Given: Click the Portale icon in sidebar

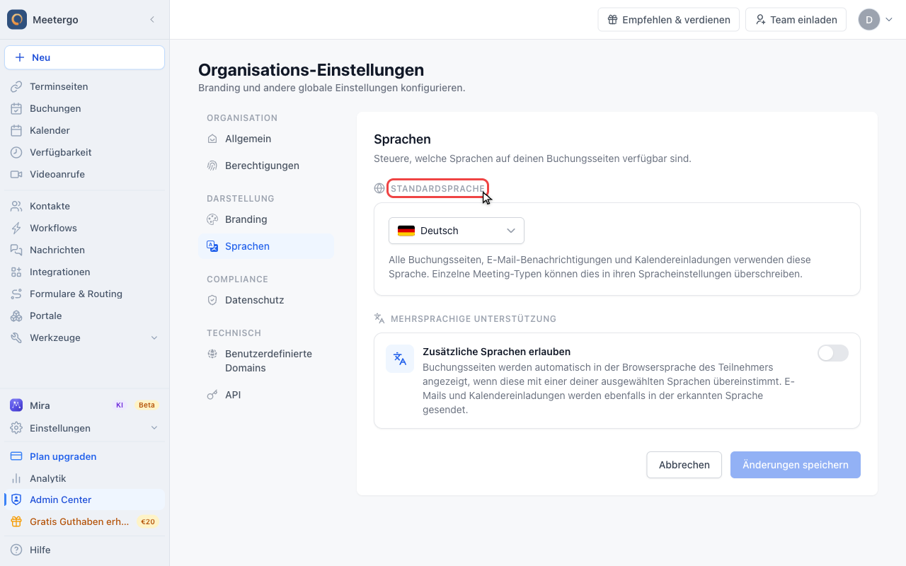Looking at the screenshot, I should pos(16,316).
